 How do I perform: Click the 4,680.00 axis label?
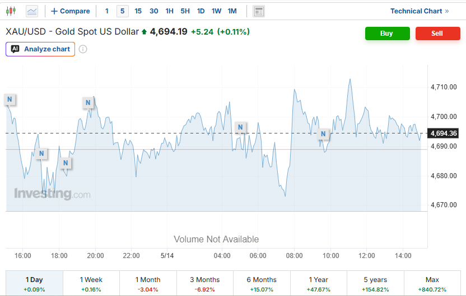point(444,176)
